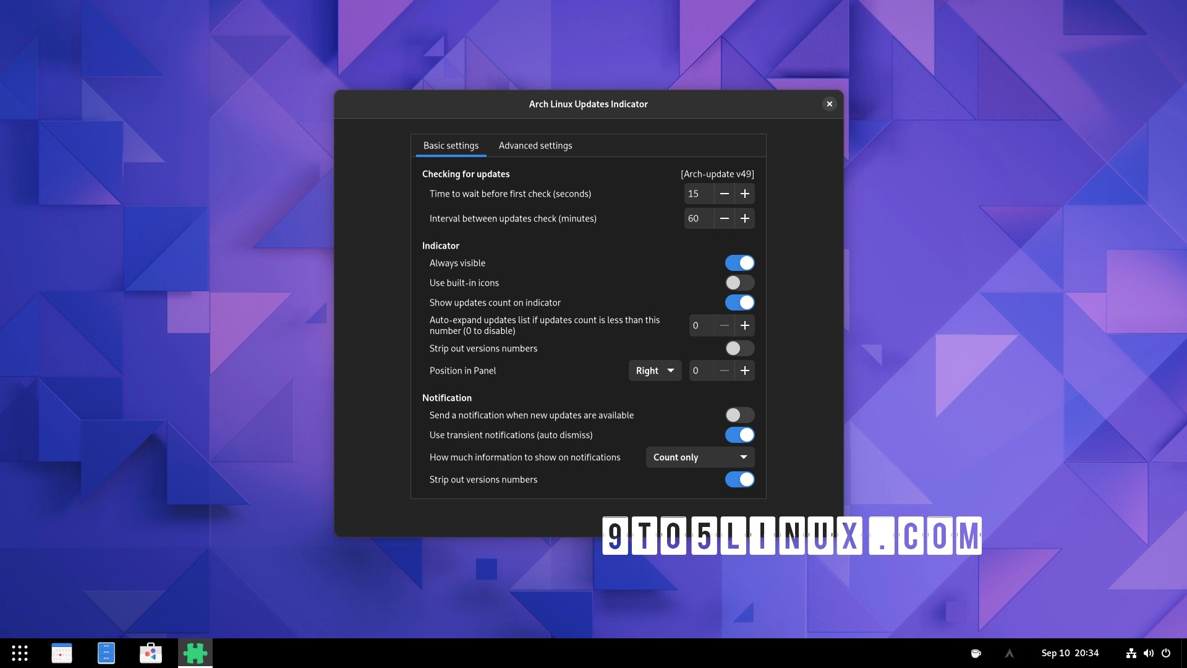Select the green Extensions puzzle icon

pyautogui.click(x=195, y=653)
